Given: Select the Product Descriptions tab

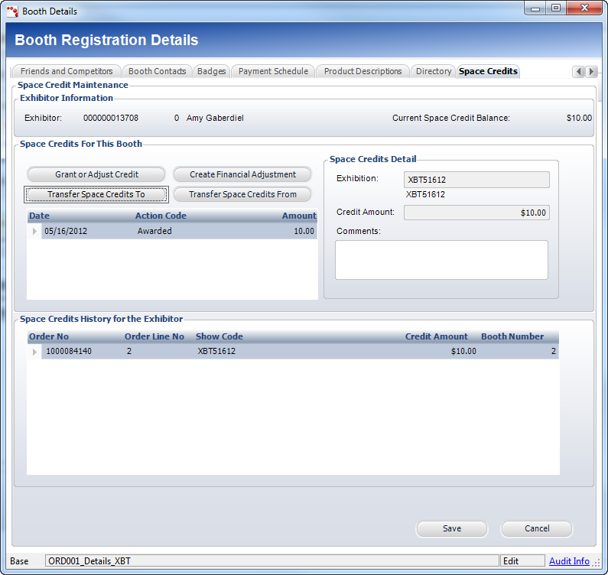Looking at the screenshot, I should click(x=363, y=71).
